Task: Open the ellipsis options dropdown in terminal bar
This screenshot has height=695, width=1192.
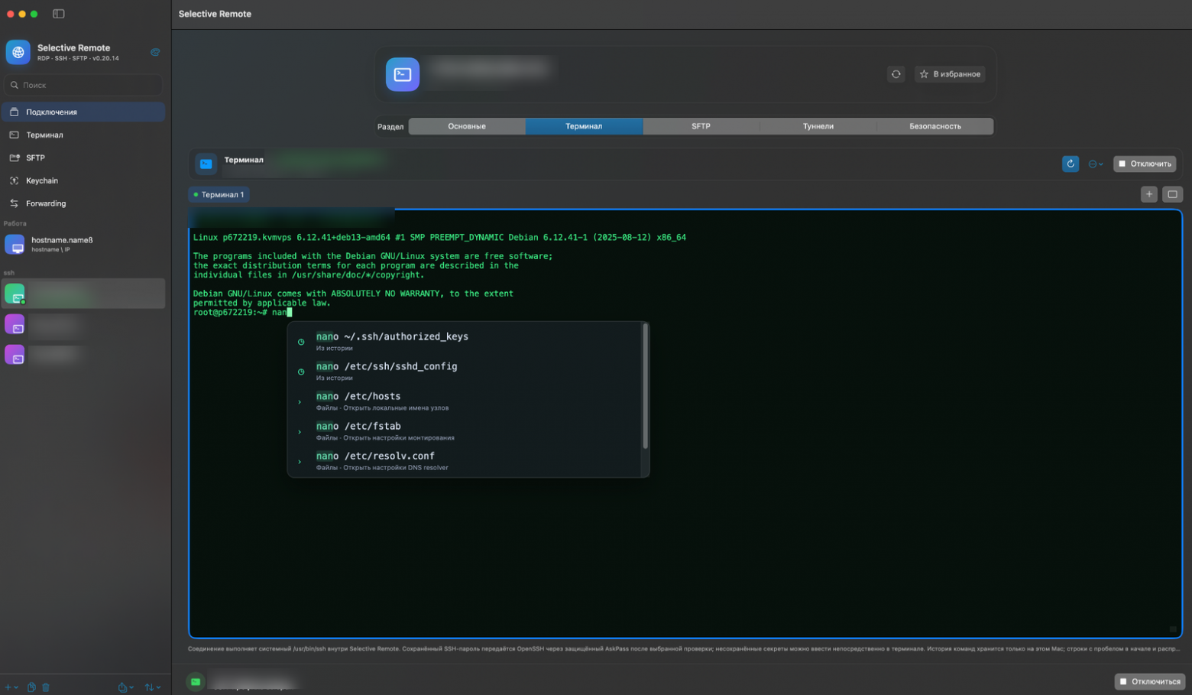Action: pos(1095,164)
